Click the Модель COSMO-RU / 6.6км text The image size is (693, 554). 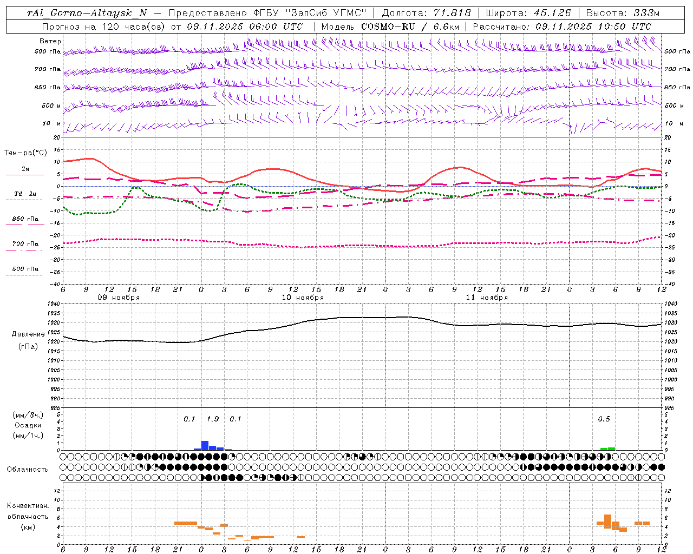[390, 27]
